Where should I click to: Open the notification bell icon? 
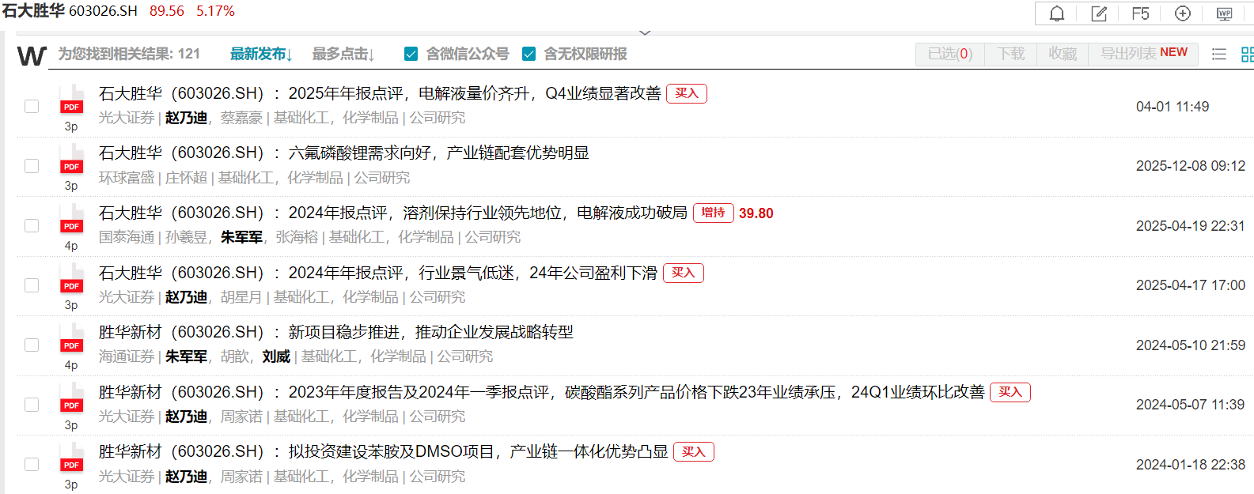click(1056, 13)
